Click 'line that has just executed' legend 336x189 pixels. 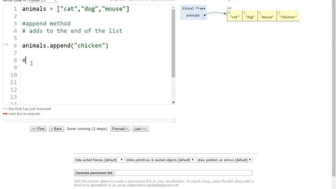pyautogui.click(x=29, y=109)
